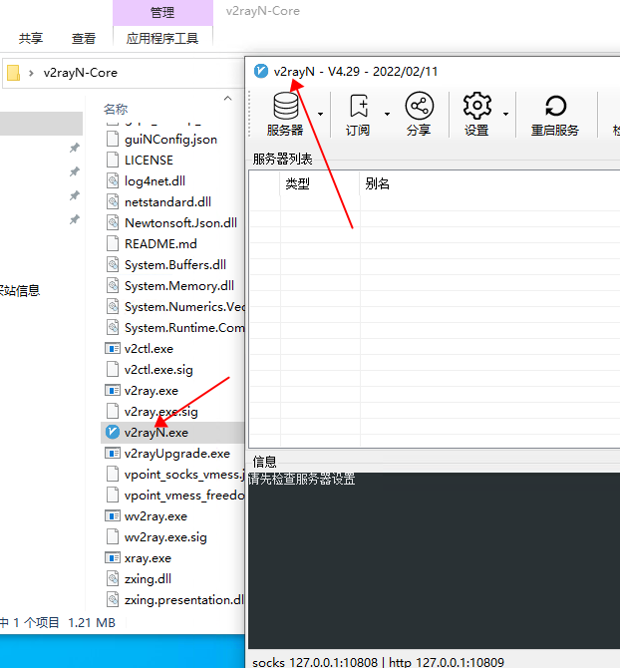Click the xray.exe.sig-like wv2ray.exe.sig file icon

tap(113, 536)
